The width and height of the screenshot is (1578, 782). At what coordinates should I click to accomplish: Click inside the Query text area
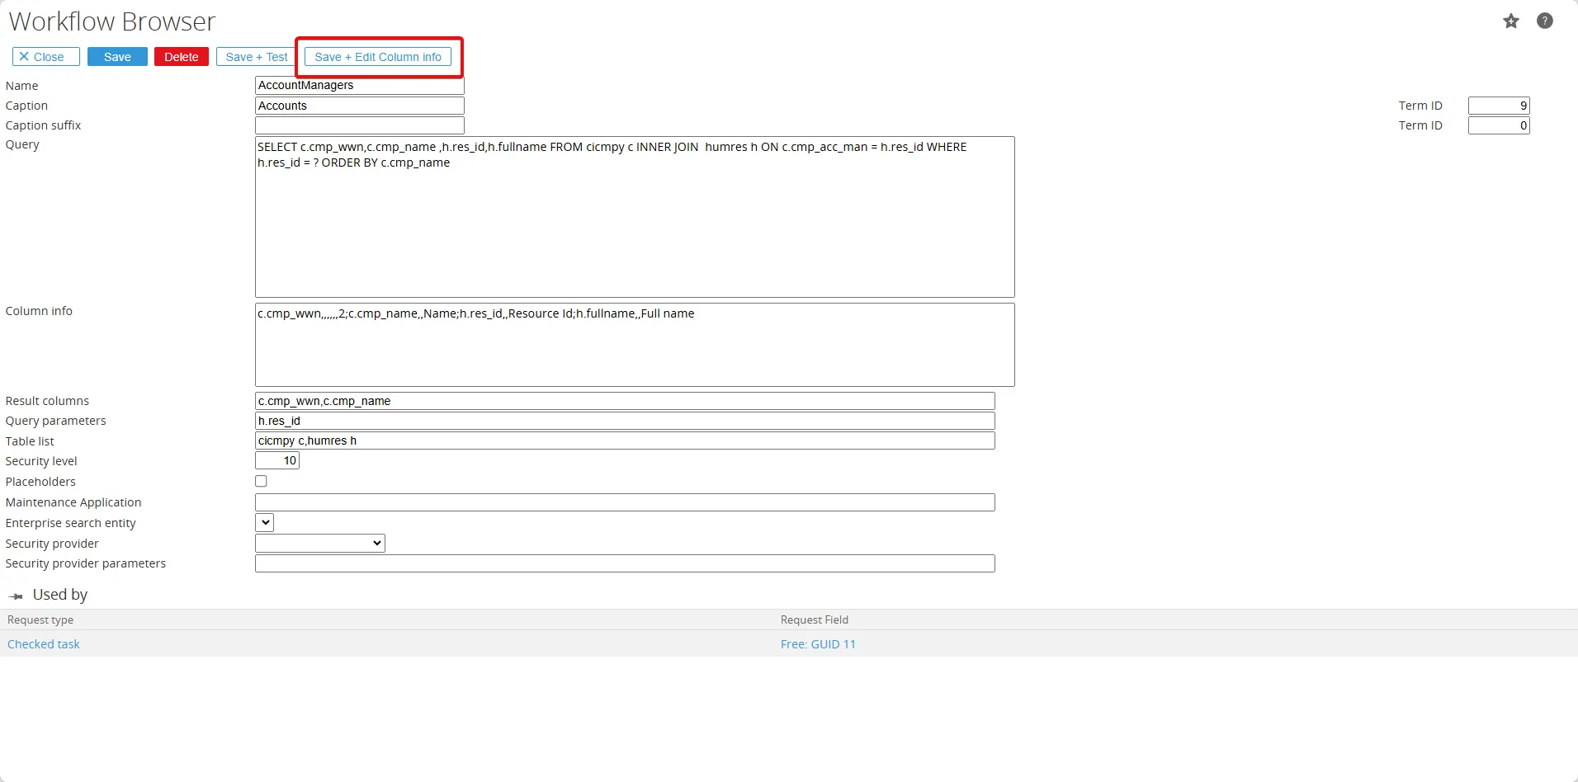[x=635, y=217]
